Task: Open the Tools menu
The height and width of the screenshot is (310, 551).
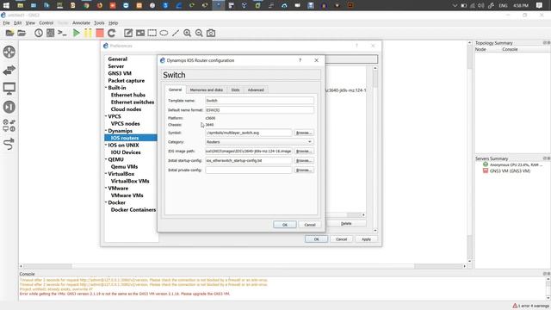Action: point(99,23)
